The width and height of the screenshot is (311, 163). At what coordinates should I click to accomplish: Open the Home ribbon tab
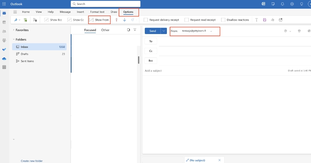tap(26, 12)
